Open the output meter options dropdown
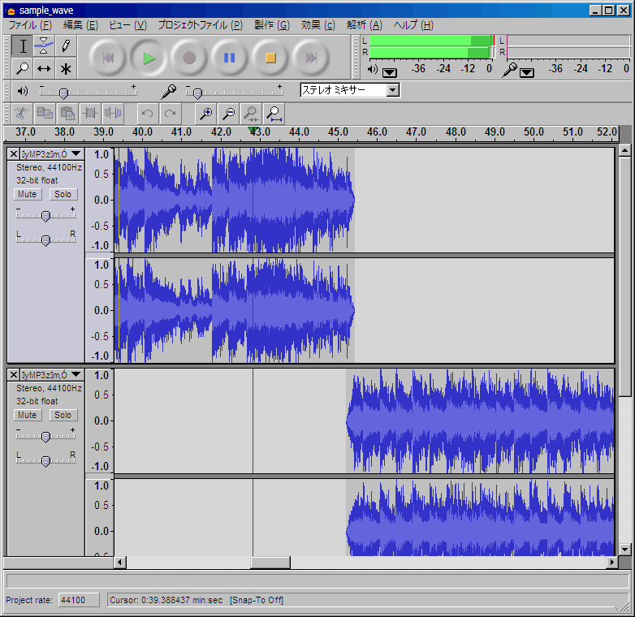635x617 pixels. click(x=390, y=72)
